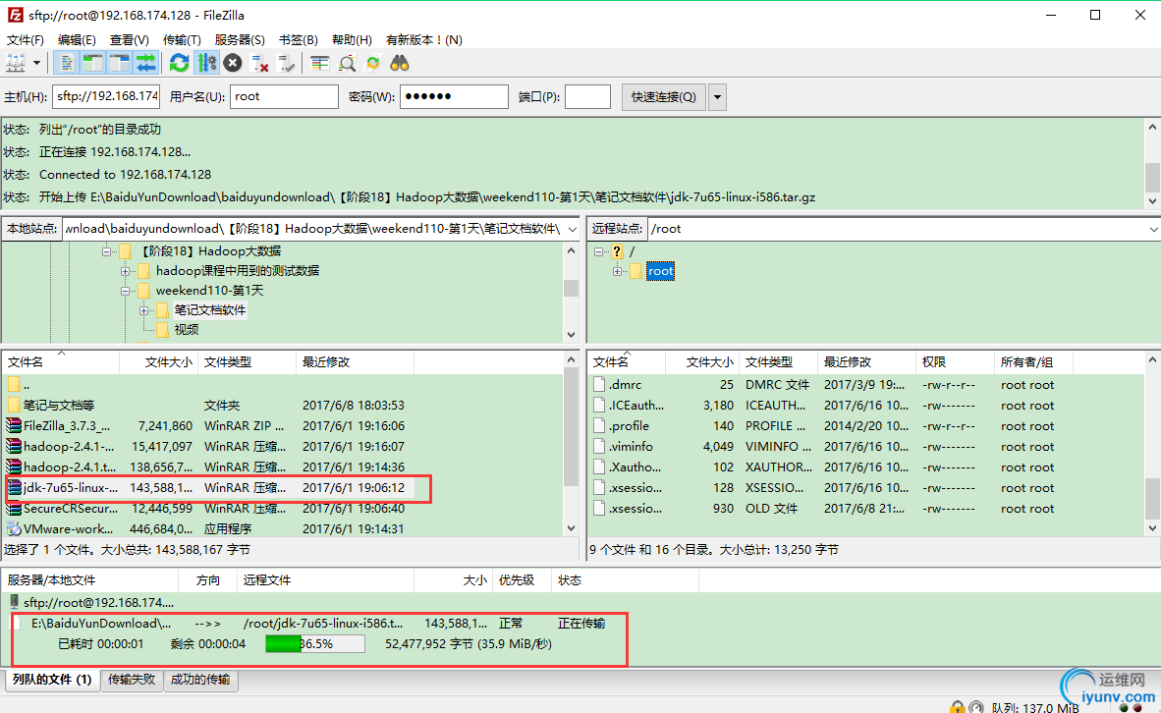Collapse the weekend110-第1天 folder

125,291
